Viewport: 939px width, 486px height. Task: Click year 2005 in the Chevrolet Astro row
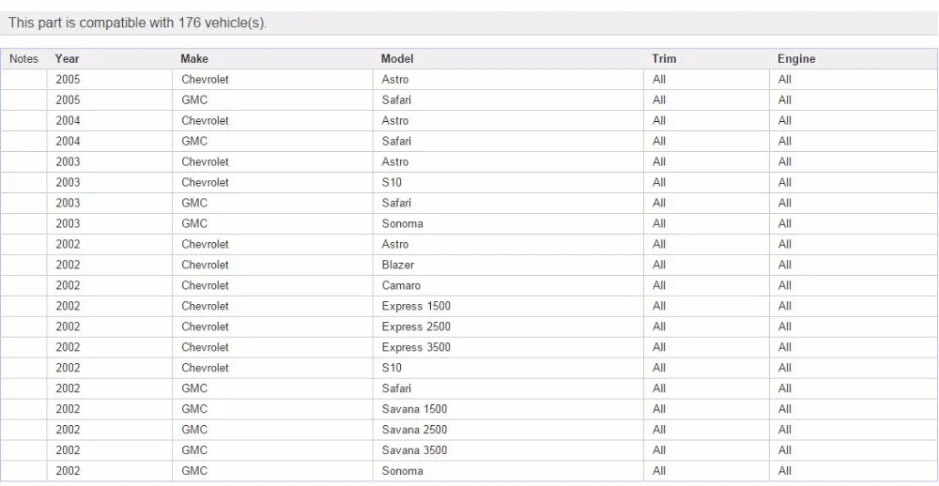pos(68,80)
